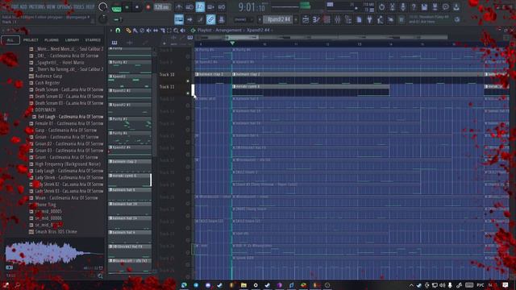Click the scissors cut icon in top toolbar

393,7
